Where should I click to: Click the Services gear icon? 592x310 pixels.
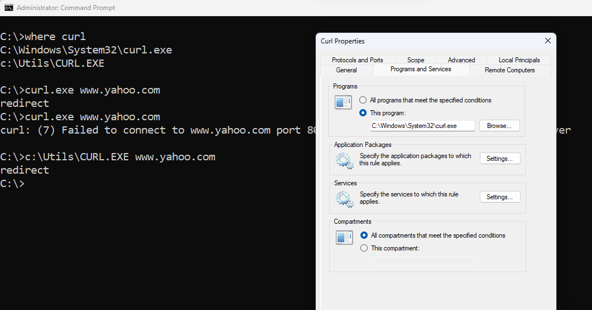point(344,199)
